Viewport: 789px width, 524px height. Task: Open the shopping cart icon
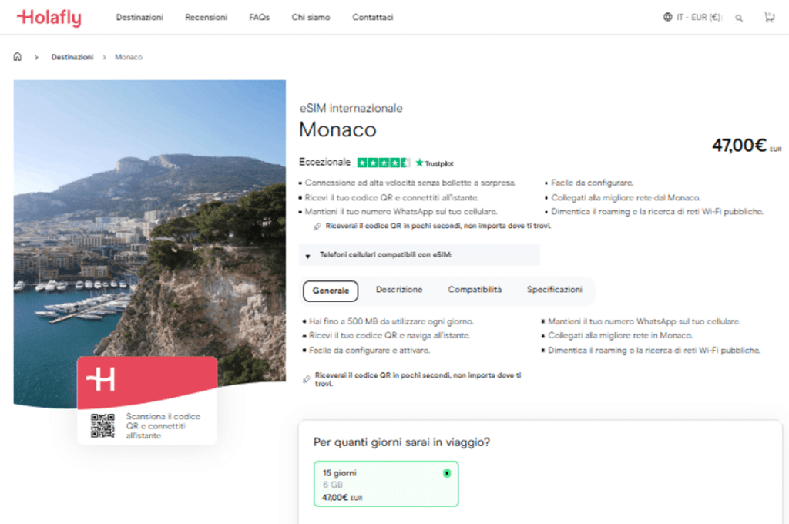pyautogui.click(x=769, y=17)
